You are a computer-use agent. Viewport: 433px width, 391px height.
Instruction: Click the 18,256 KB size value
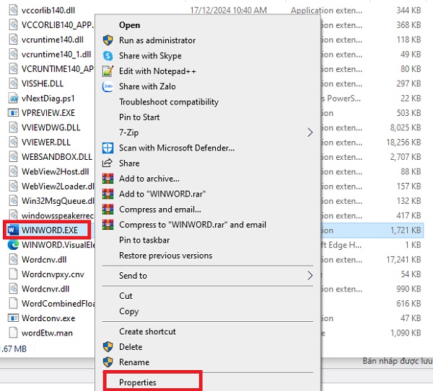[x=403, y=143]
